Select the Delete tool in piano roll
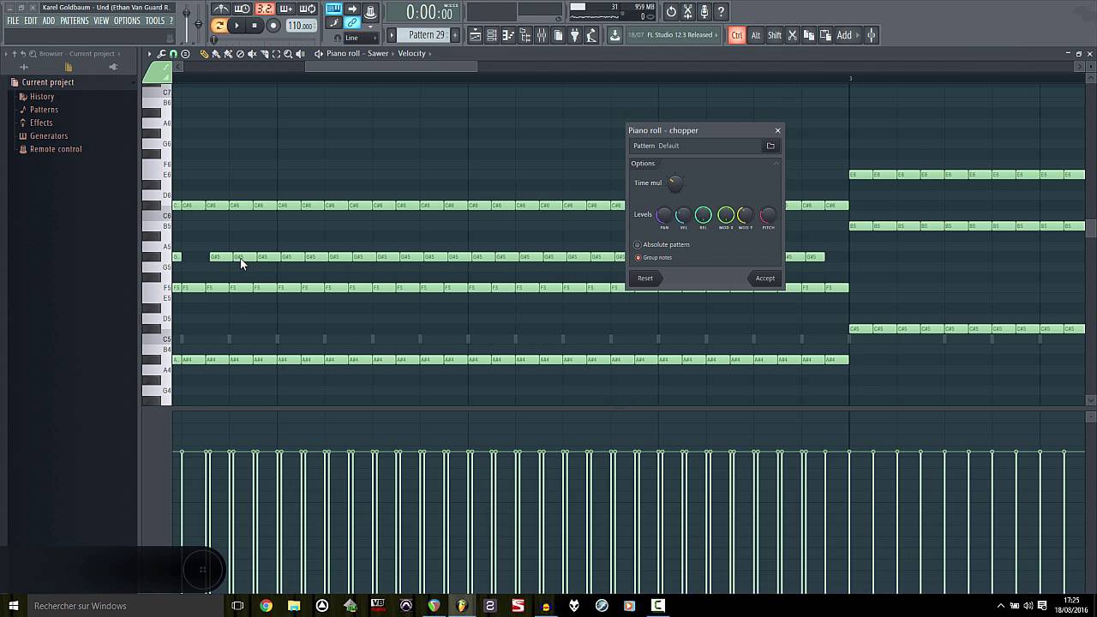This screenshot has height=617, width=1097. point(240,54)
